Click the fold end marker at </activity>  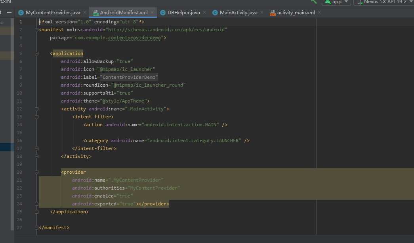tap(37, 156)
